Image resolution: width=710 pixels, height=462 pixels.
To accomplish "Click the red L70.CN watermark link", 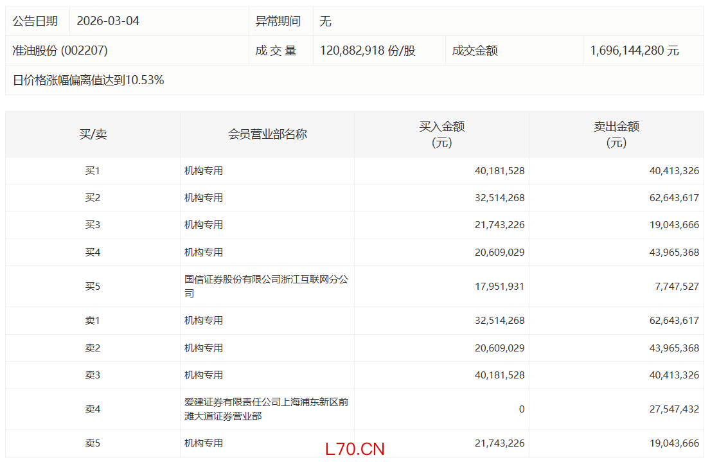I will (355, 449).
